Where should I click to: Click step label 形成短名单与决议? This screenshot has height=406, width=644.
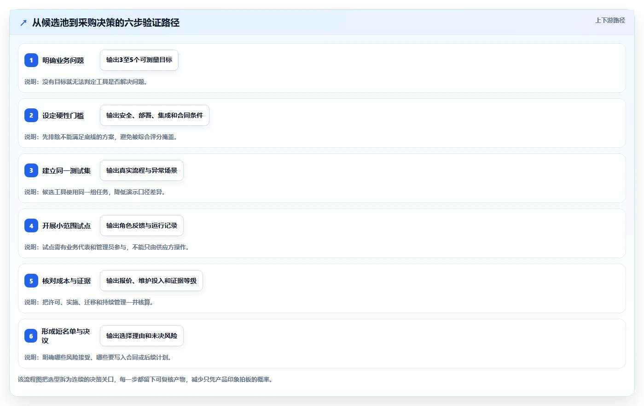66,336
